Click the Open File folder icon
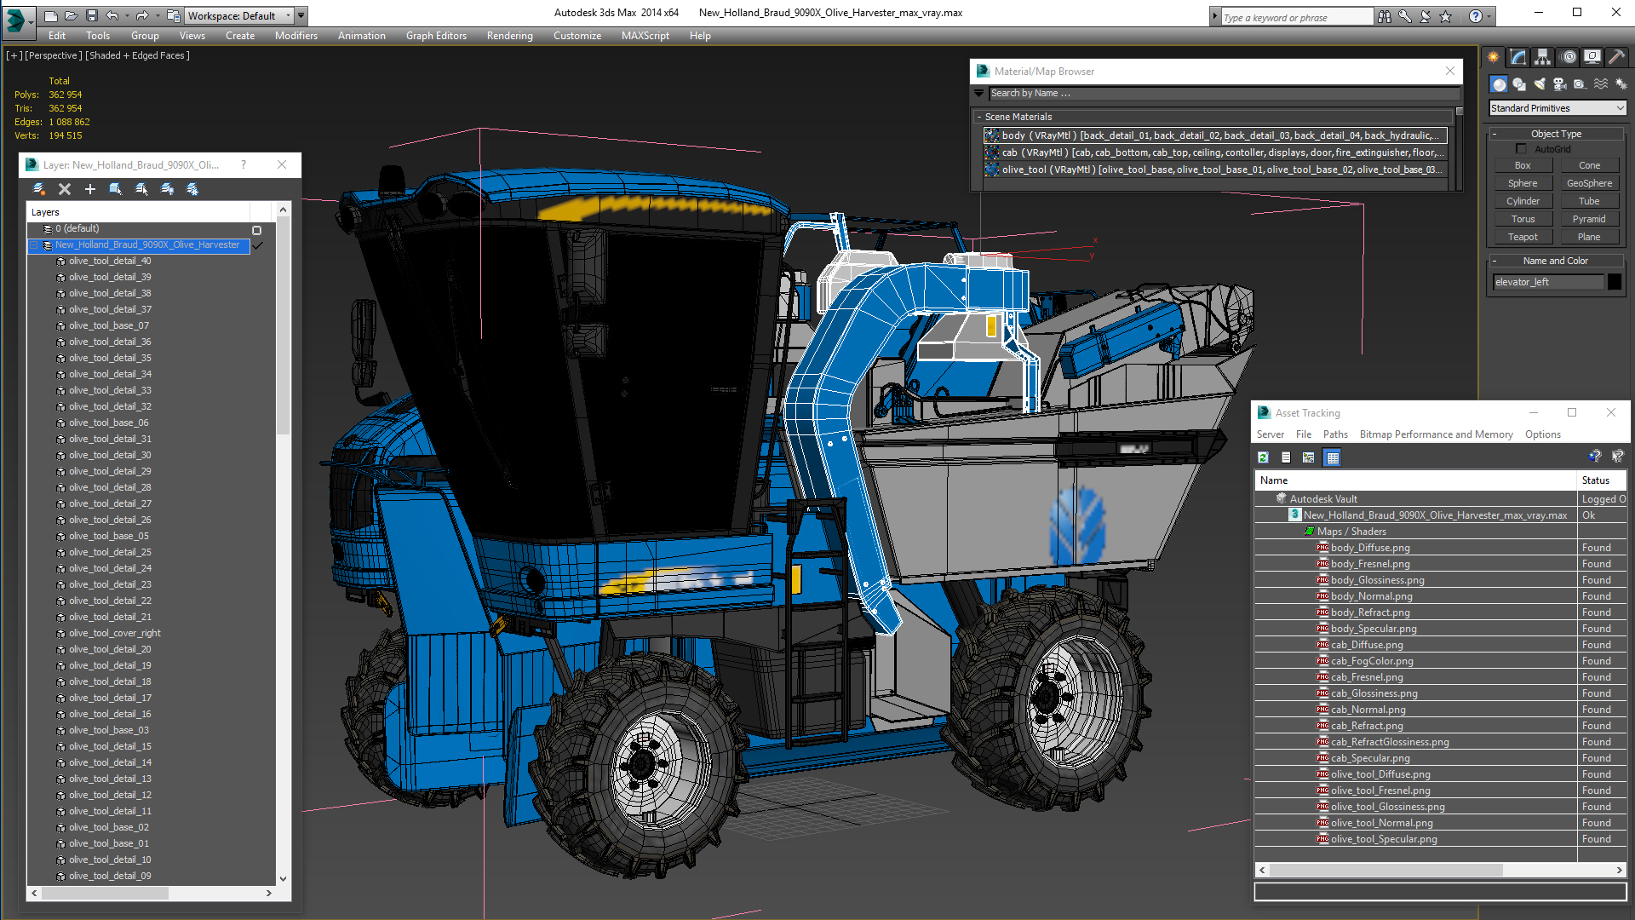Viewport: 1635px width, 920px height. (72, 15)
